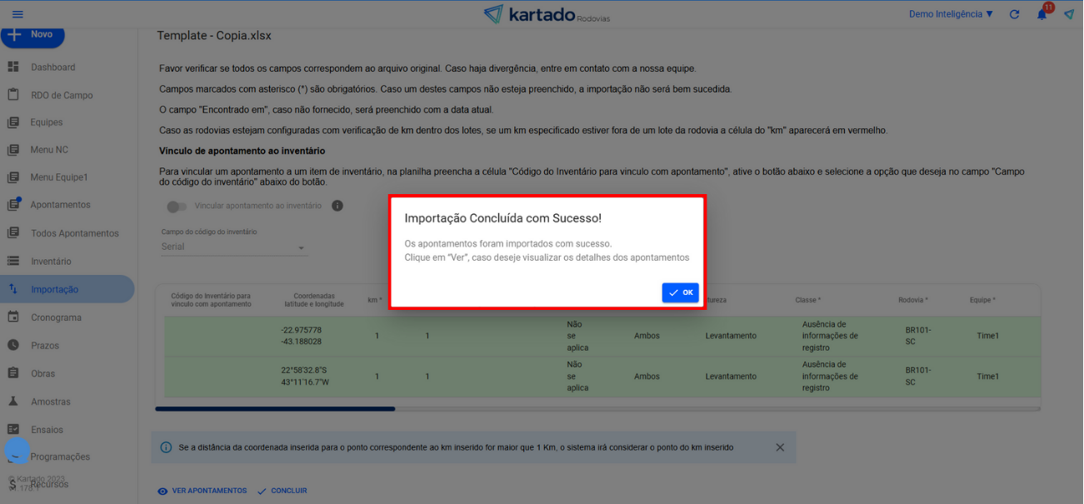Screen dimensions: 1084x504
Task: Click the Ver Apontamentos link
Action: [202, 491]
